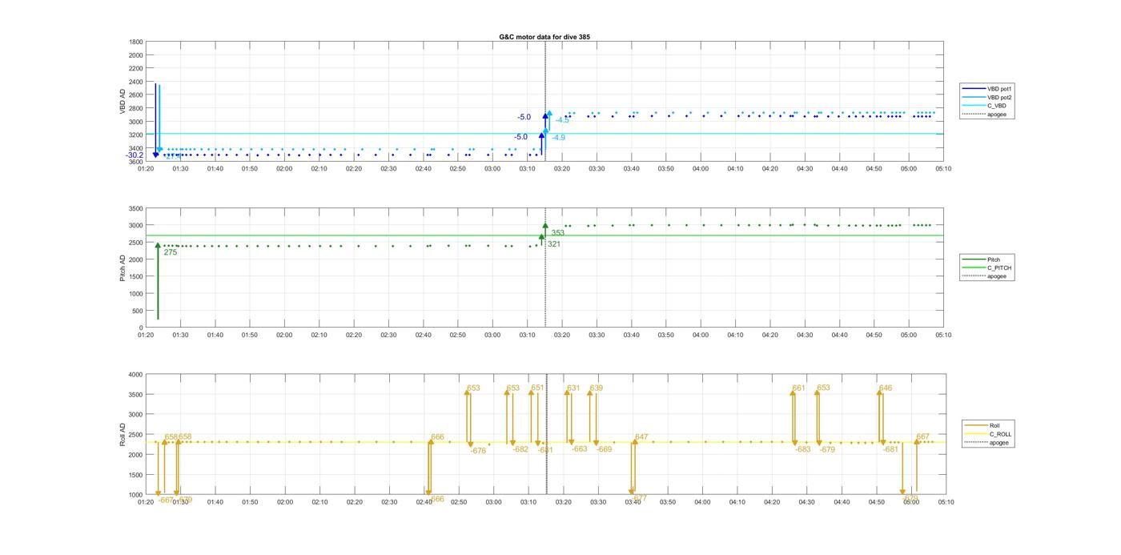The image size is (1121, 555).
Task: Click the '639' roll annotation
Action: pyautogui.click(x=597, y=388)
